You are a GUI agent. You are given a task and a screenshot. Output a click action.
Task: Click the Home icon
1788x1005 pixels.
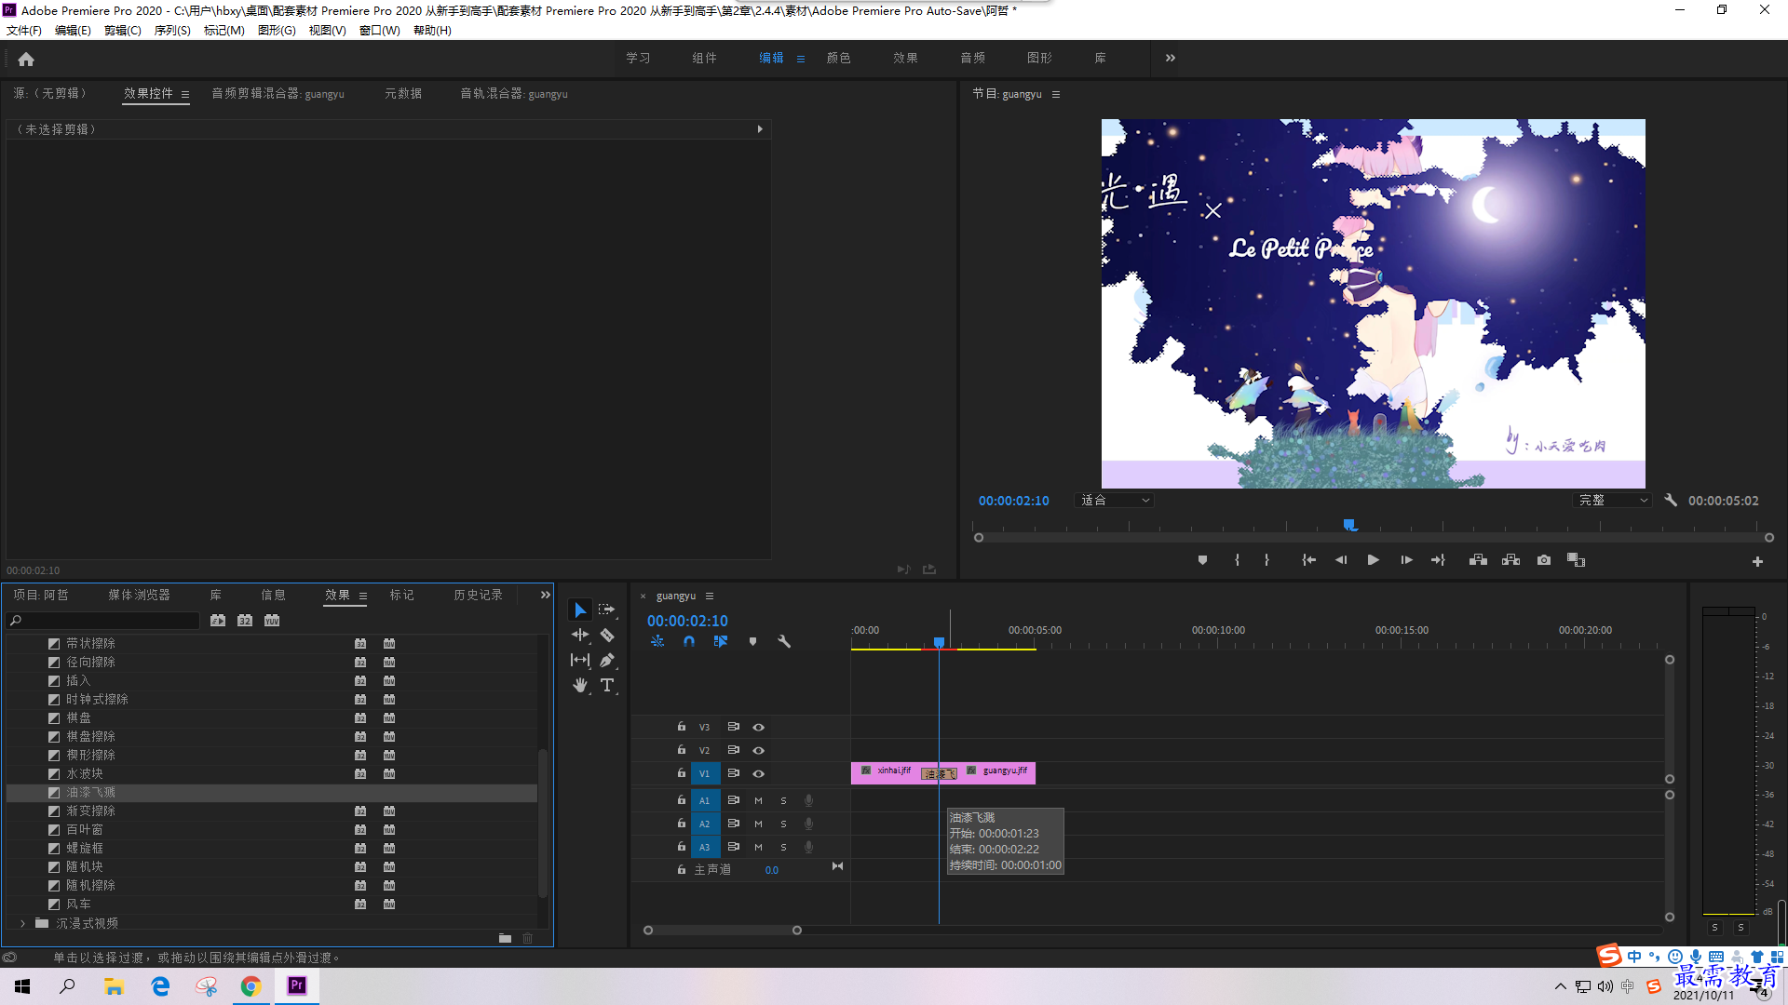tap(26, 59)
